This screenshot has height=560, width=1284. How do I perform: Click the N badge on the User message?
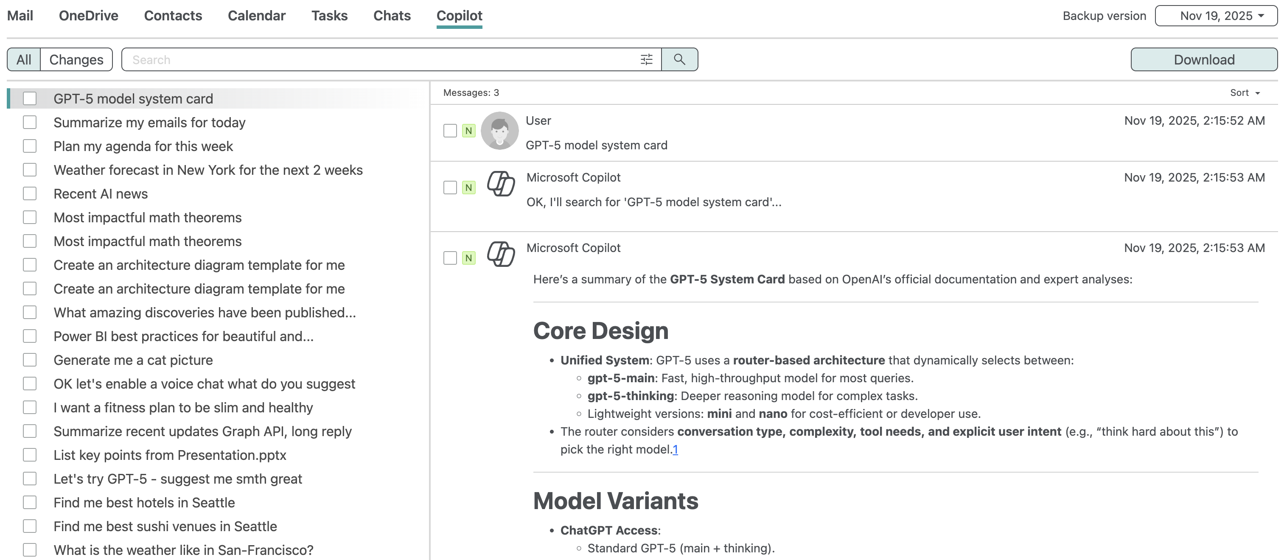coord(468,131)
